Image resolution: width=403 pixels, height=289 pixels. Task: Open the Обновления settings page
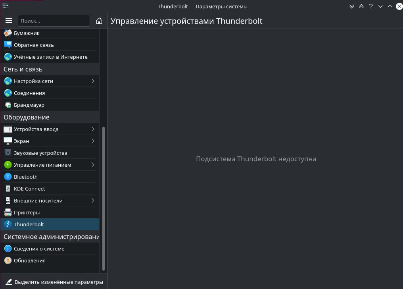[50, 260]
